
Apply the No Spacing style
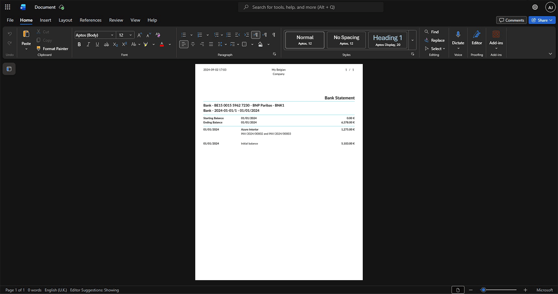click(346, 40)
